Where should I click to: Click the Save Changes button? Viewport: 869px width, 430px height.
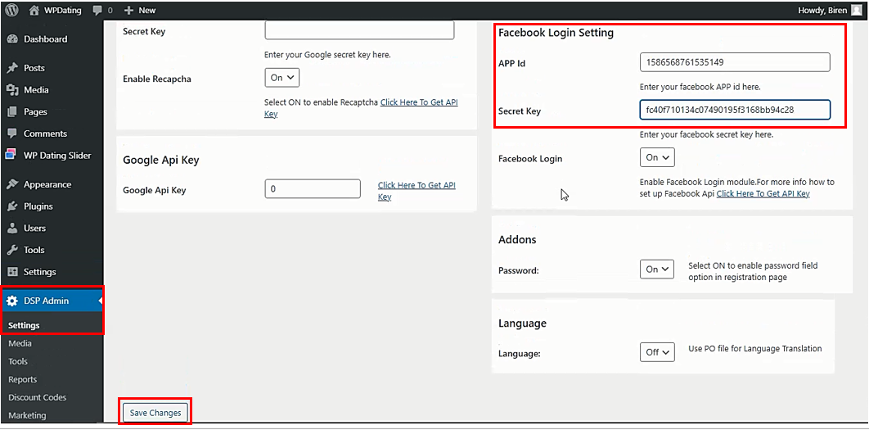[155, 413]
